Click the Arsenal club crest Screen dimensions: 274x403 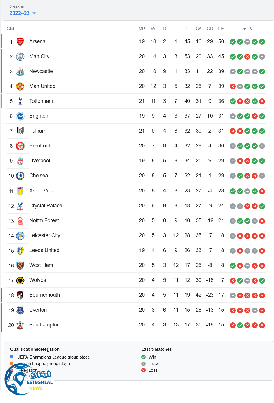20,41
